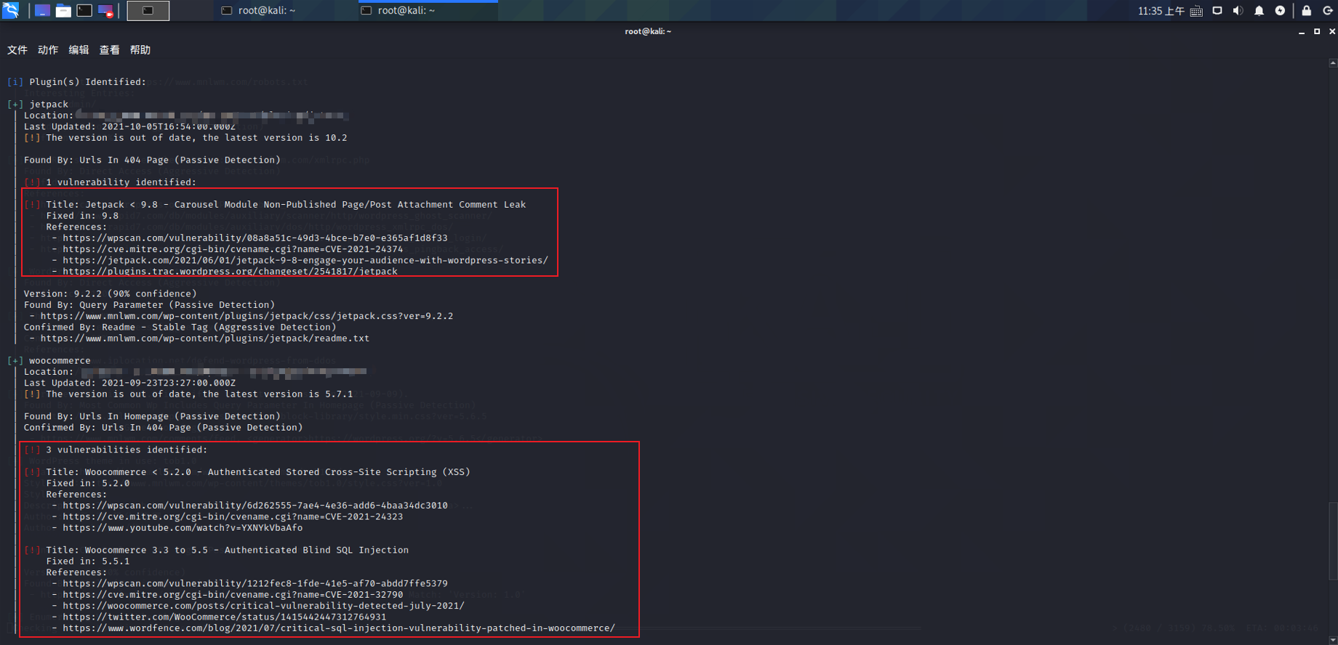Select the workspace switcher box
Image resolution: width=1338 pixels, height=645 pixels.
pos(148,10)
